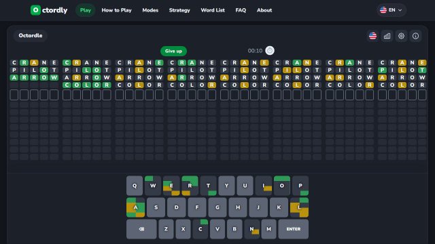
Task: Go to the Strategy page
Action: pyautogui.click(x=179, y=10)
